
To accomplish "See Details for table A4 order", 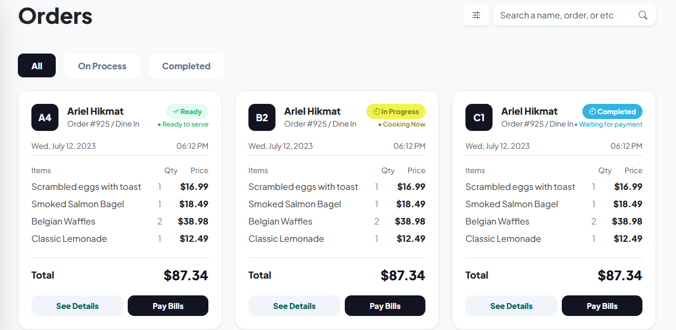I will pyautogui.click(x=77, y=306).
